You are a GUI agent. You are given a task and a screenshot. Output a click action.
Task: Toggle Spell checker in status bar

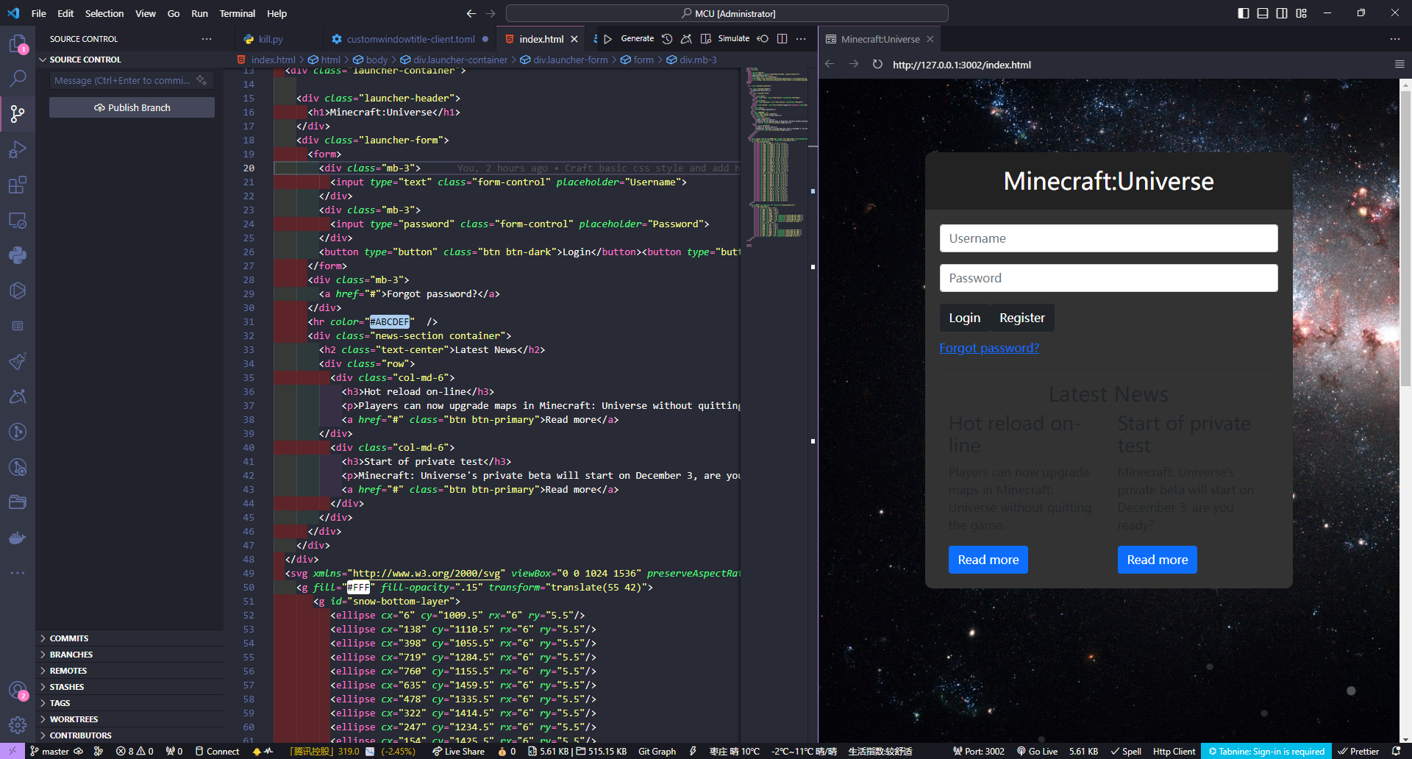tap(1126, 752)
